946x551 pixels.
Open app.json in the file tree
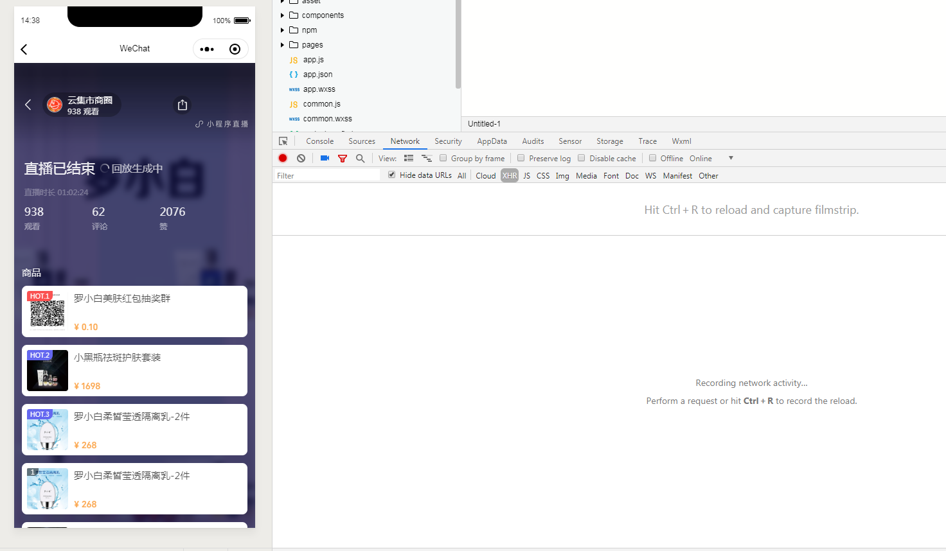pos(317,74)
